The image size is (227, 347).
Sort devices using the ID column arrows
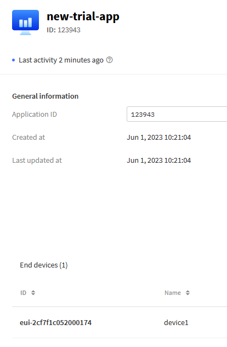click(33, 293)
